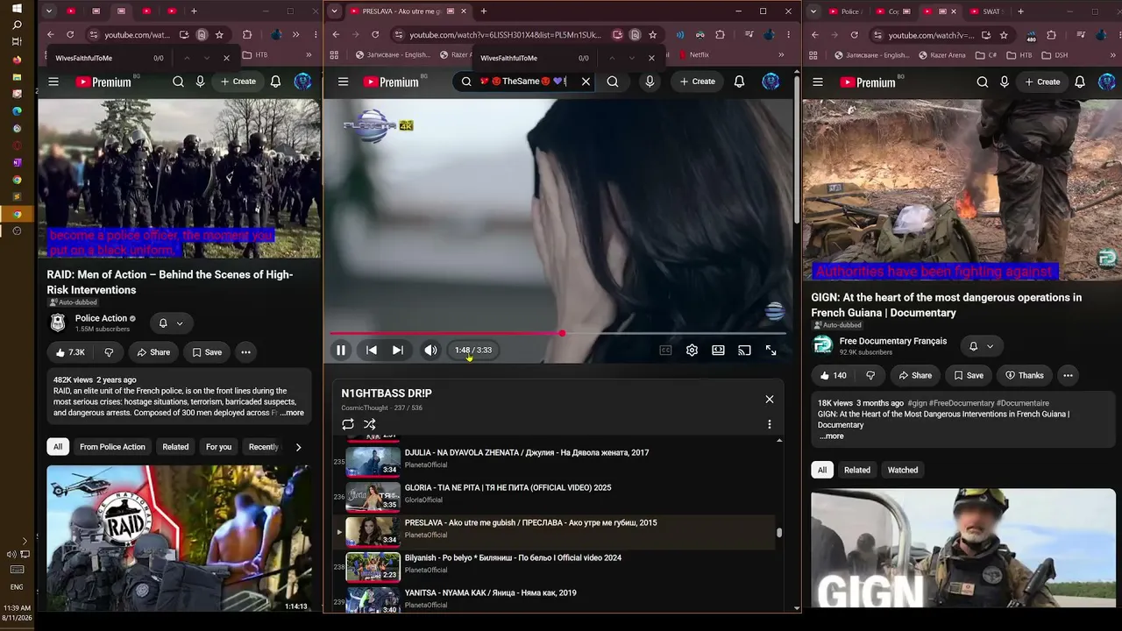
Task: Close the N1GHTBASS DR!P playlist panel
Action: (x=770, y=399)
